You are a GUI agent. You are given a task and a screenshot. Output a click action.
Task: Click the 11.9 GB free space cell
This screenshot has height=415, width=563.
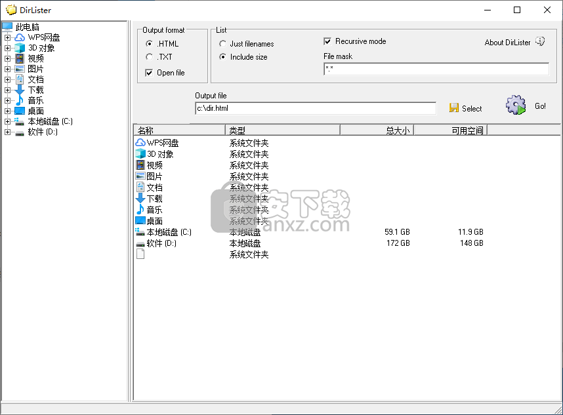point(470,231)
